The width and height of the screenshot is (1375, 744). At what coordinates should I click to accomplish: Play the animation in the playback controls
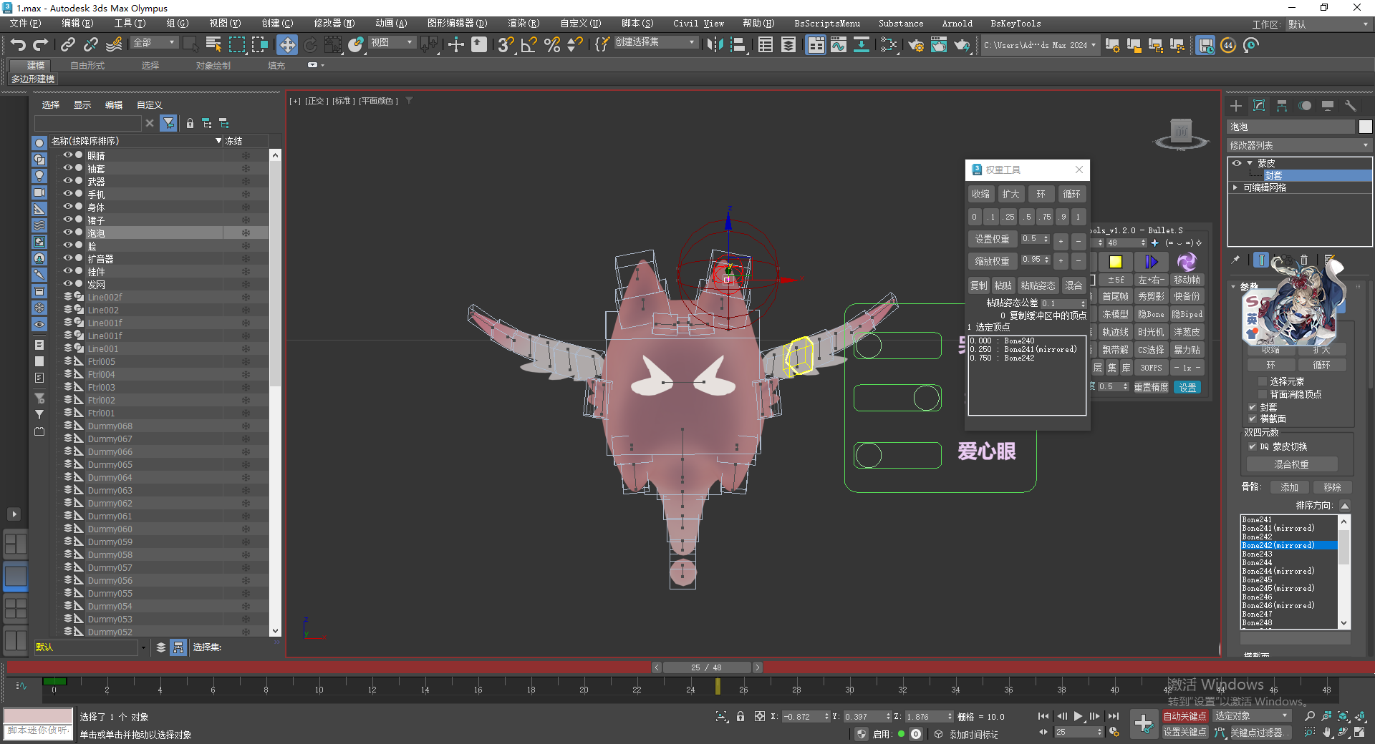click(x=1078, y=716)
